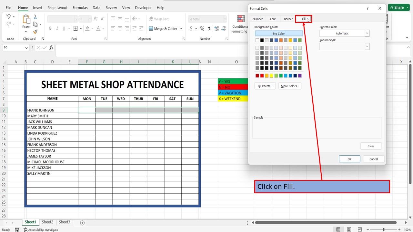Click the horizontal scrollbar of the worksheet
Viewport: 413px width, 232px height.
pos(326,222)
